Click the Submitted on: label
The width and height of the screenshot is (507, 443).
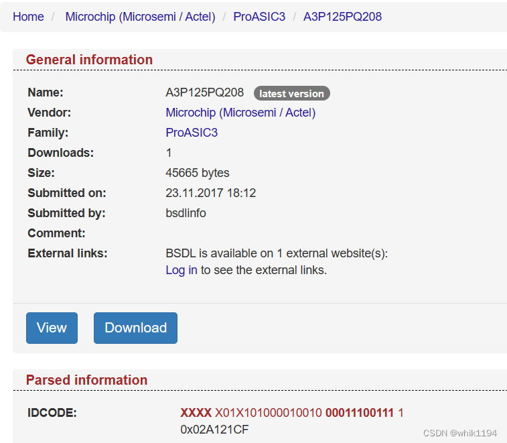coord(67,193)
